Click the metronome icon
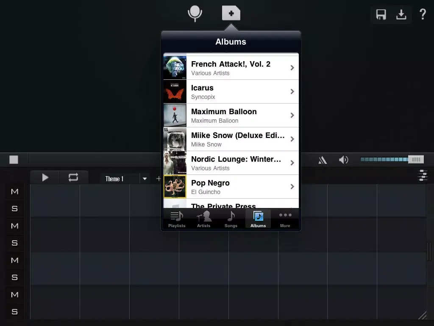434x326 pixels. (x=323, y=160)
